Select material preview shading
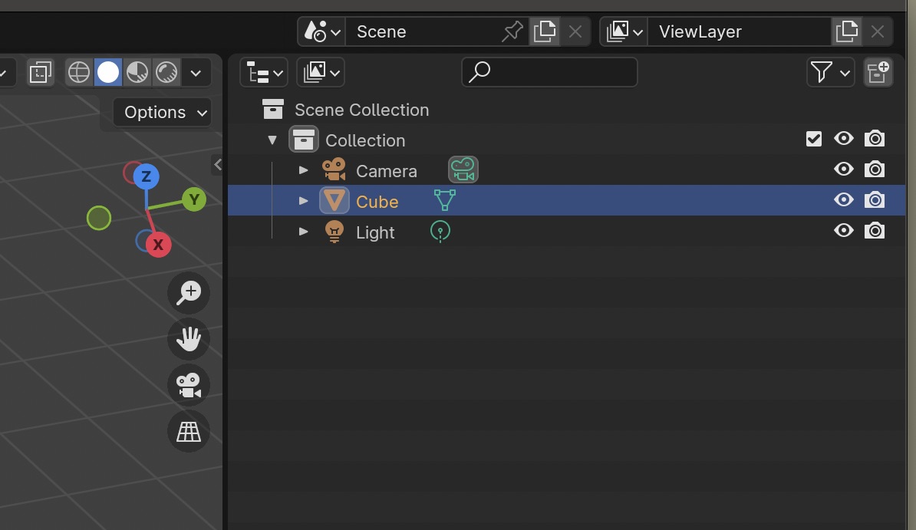 click(137, 72)
